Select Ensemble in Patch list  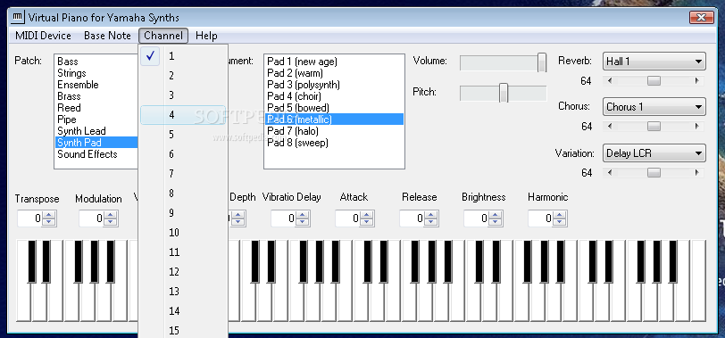96,85
